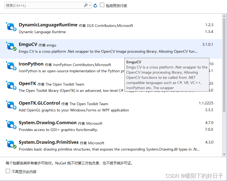Screen dimensions: 227x181
Task: Click the NuGet license disclaimer text
Action: (x=69, y=163)
